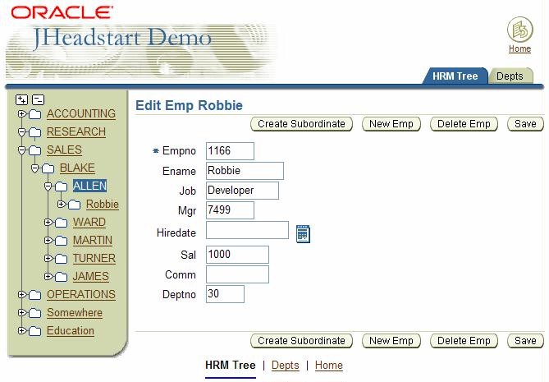Expand the TURNER tree node
This screenshot has width=549, height=382.
point(48,258)
